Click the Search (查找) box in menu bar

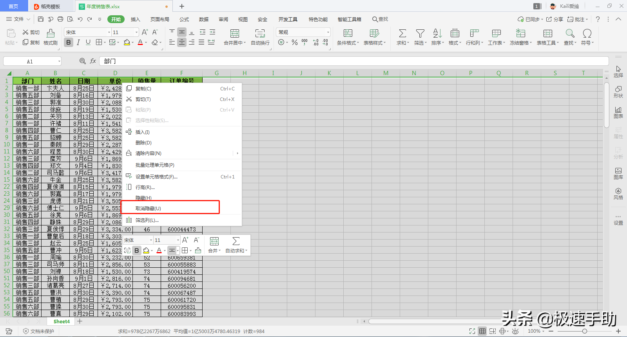pos(380,19)
